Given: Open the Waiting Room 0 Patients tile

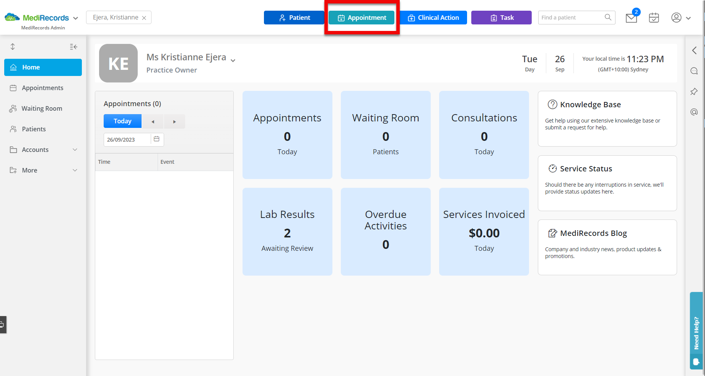Looking at the screenshot, I should pos(386,135).
